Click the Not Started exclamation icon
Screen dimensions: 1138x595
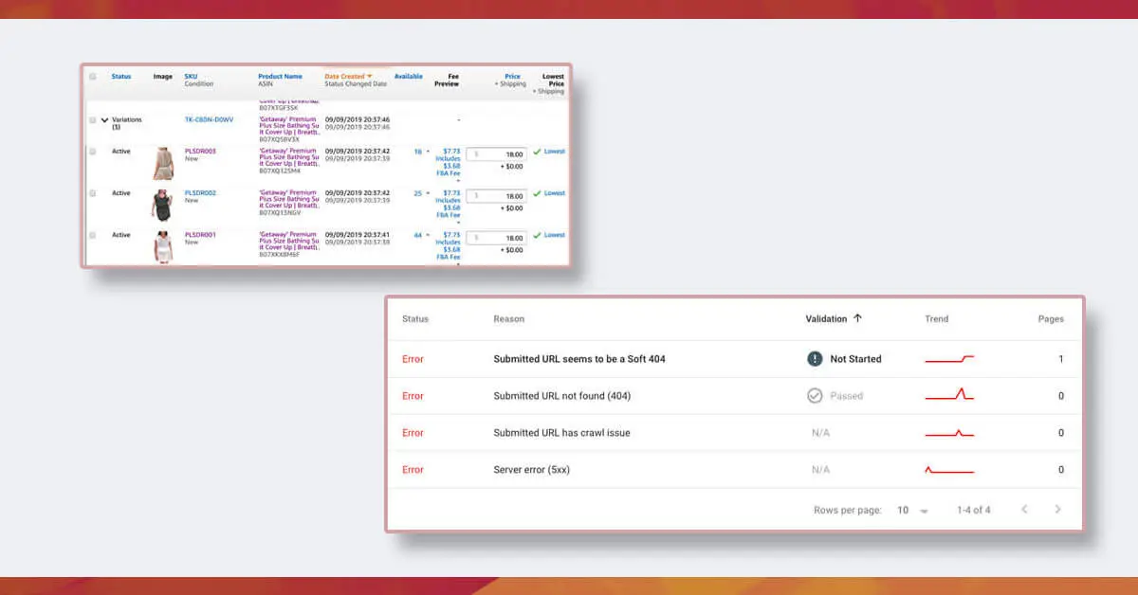pyautogui.click(x=815, y=359)
